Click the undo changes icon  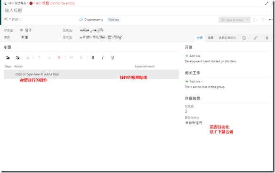click(263, 20)
